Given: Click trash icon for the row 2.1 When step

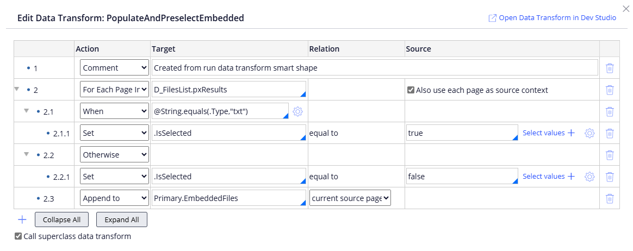Looking at the screenshot, I should tap(610, 112).
